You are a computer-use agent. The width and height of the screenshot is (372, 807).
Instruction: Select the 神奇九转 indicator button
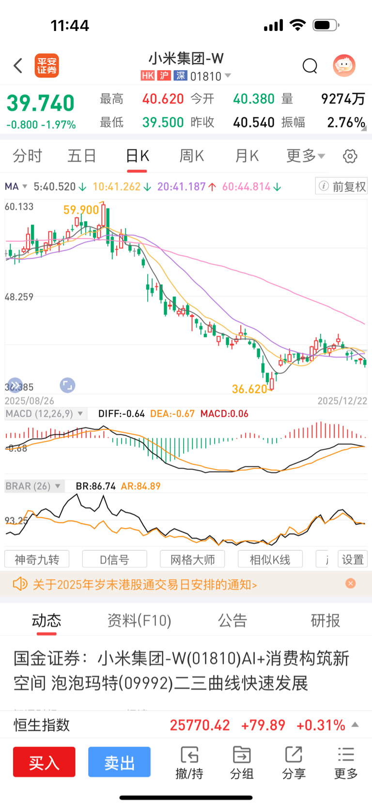tap(37, 559)
